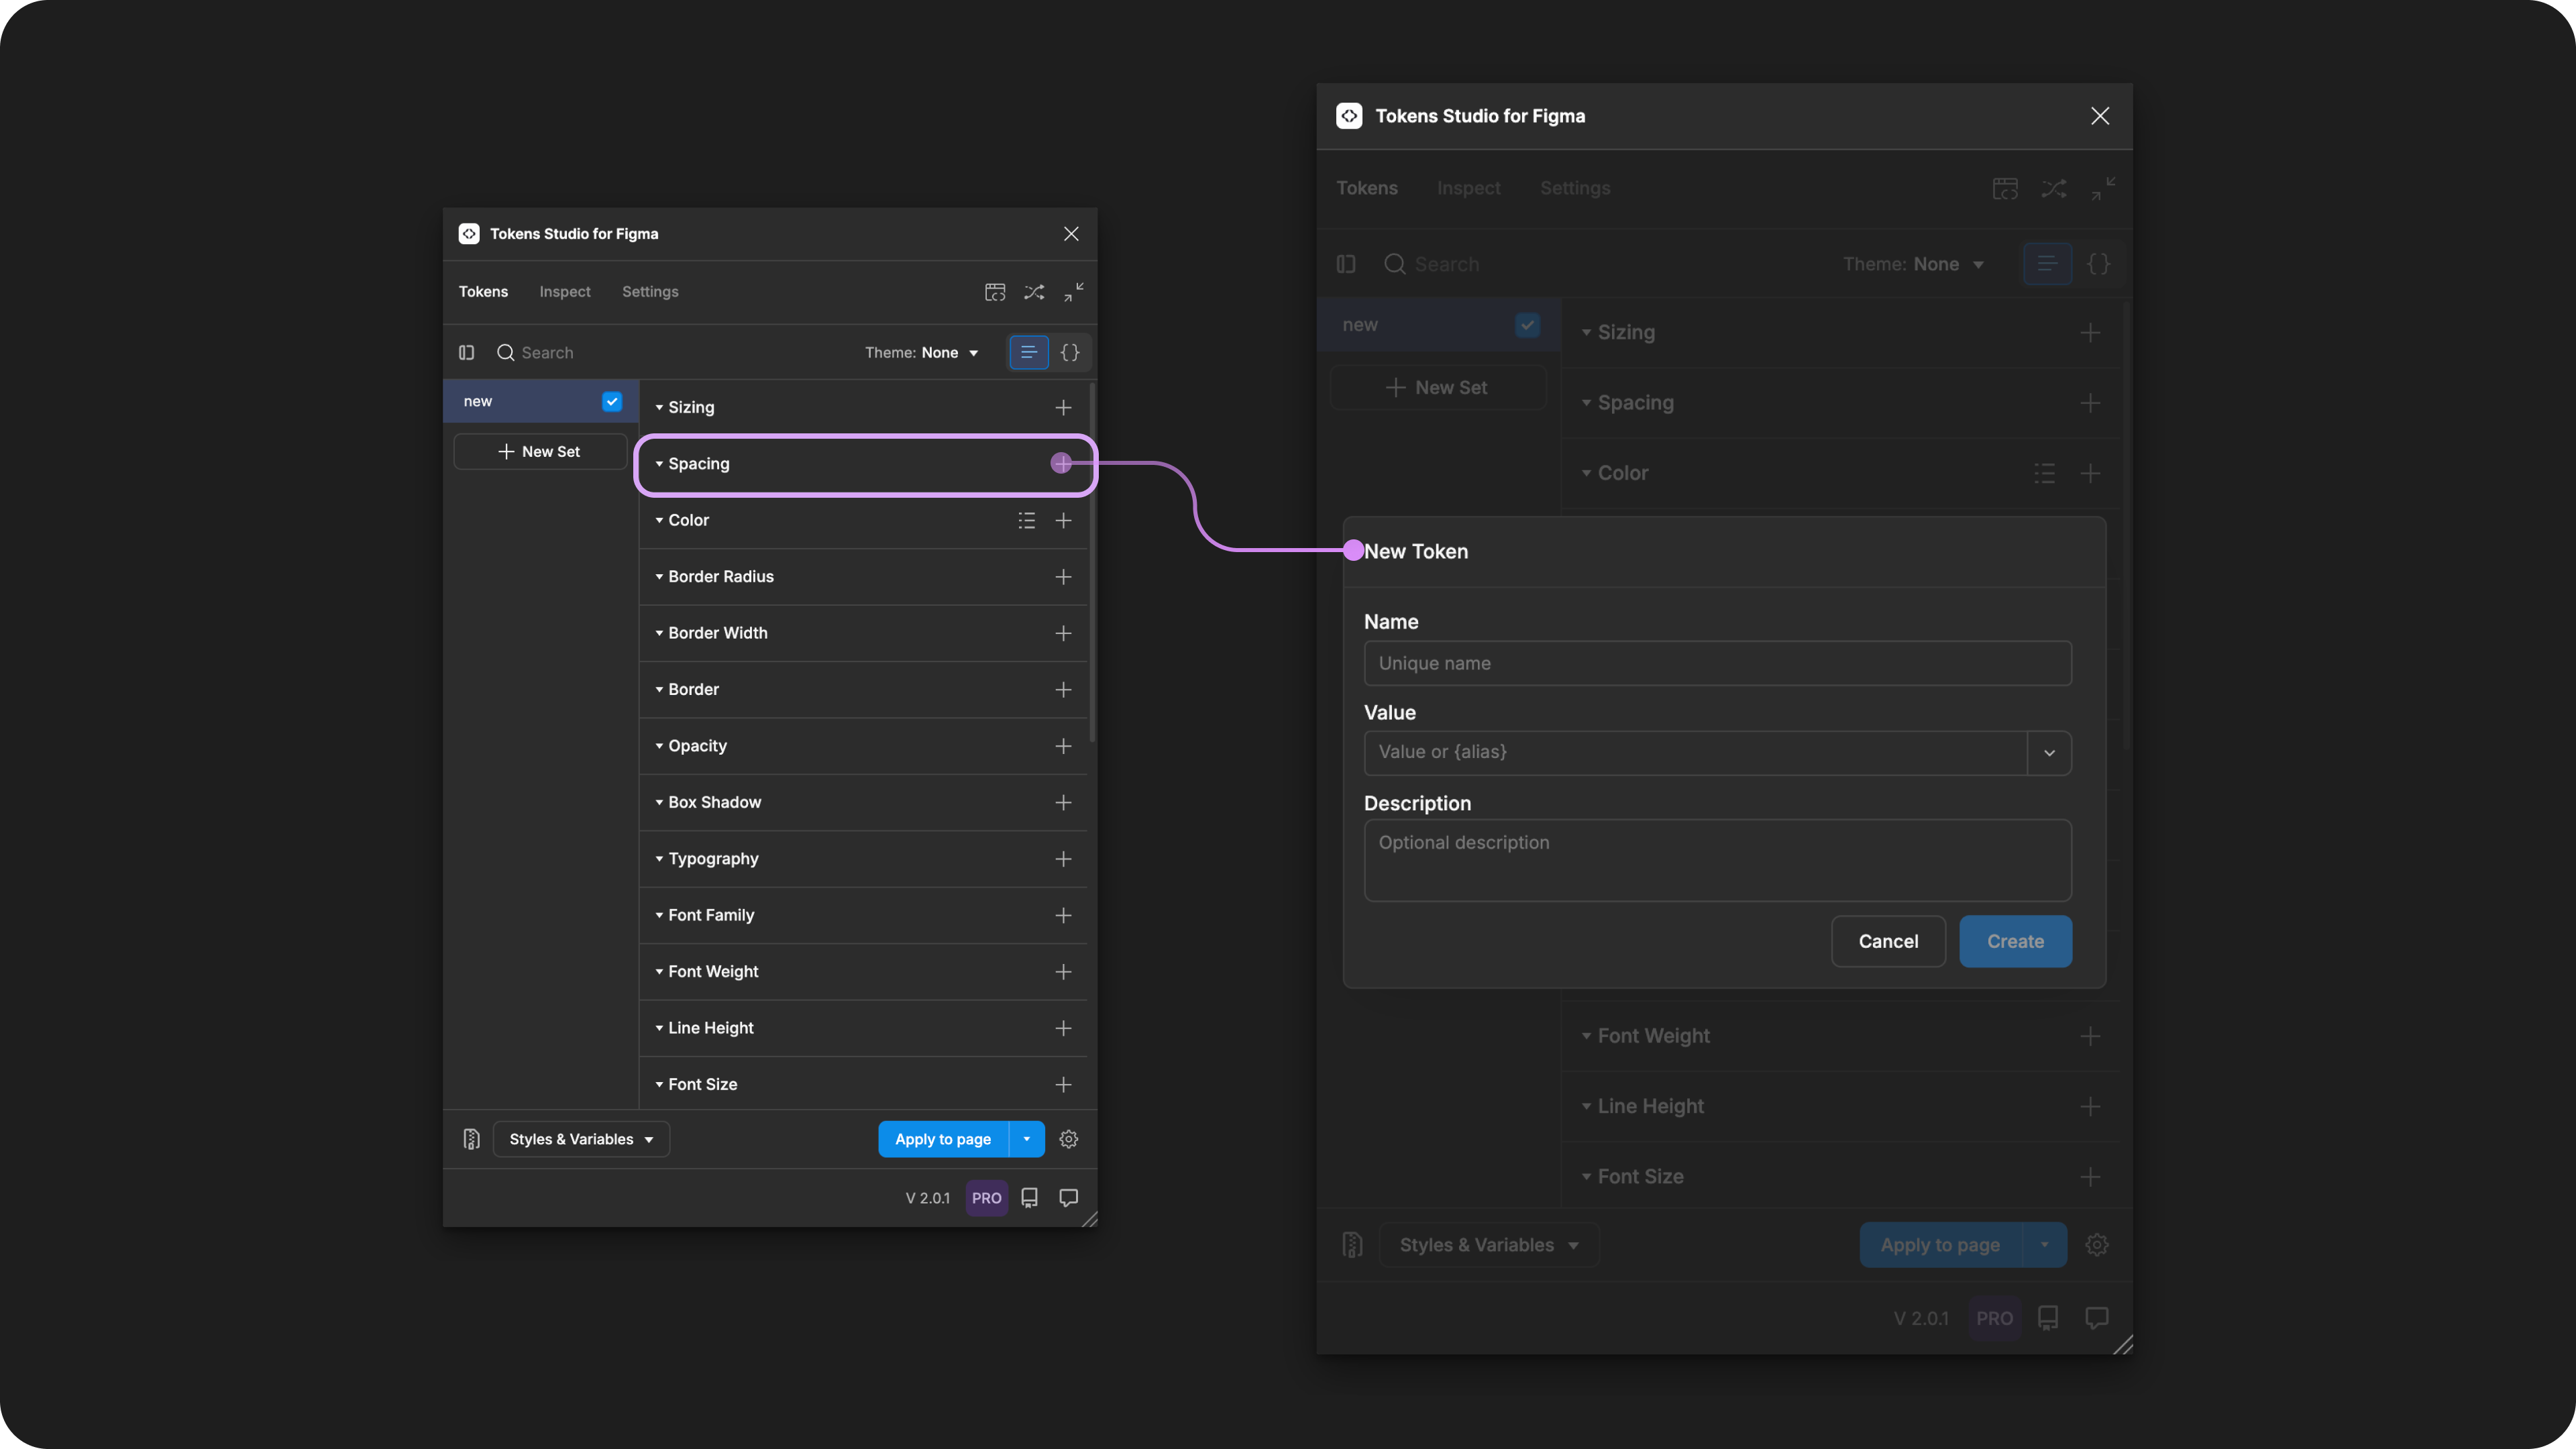Switch to JSON view in left panel
Image resolution: width=2576 pixels, height=1449 pixels.
(1070, 352)
